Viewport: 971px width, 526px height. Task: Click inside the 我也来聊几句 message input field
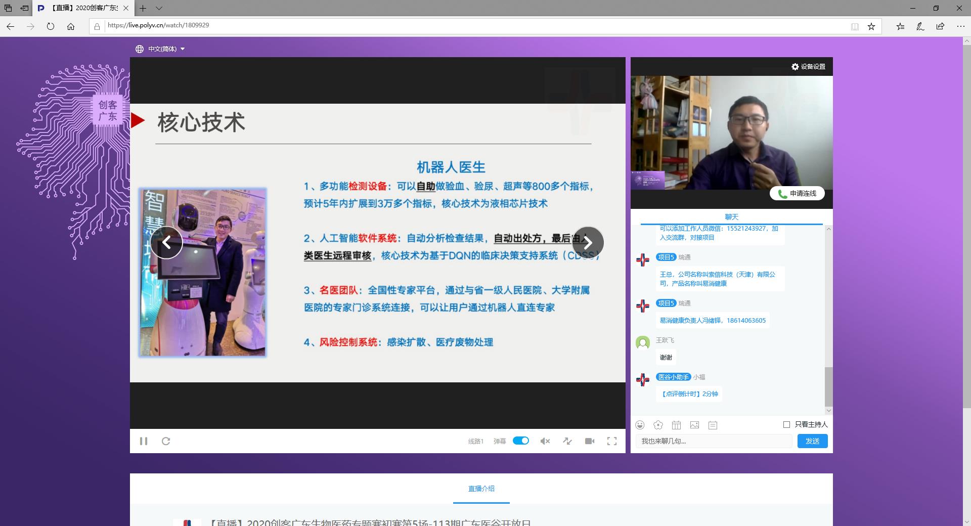pos(713,441)
